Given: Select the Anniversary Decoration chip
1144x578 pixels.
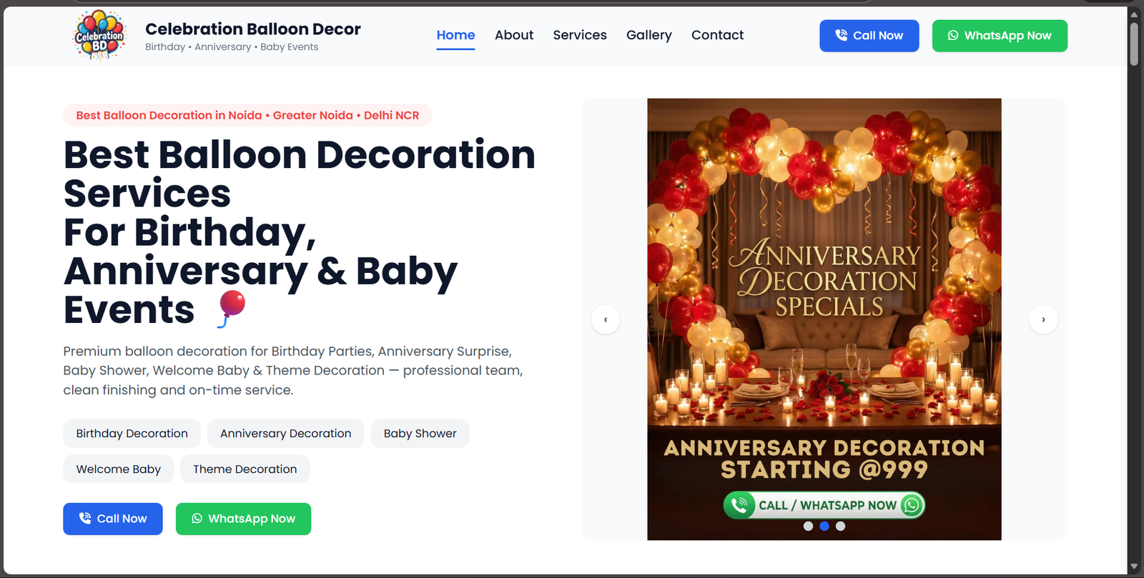Looking at the screenshot, I should pos(286,434).
